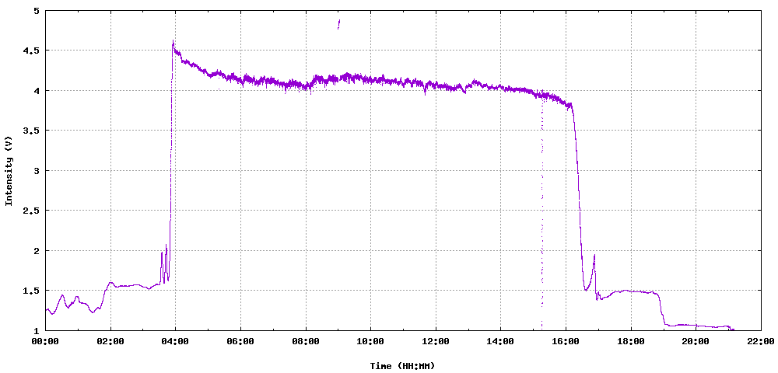This screenshot has width=778, height=373.
Task: Click the 14:00 x-axis tick label
Action: (x=500, y=341)
